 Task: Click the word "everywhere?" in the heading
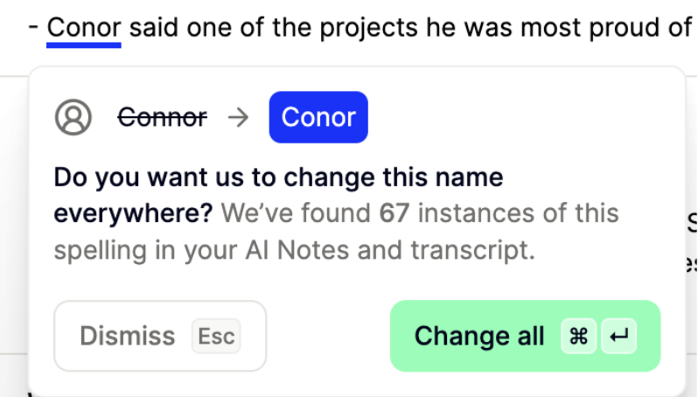pyautogui.click(x=133, y=213)
